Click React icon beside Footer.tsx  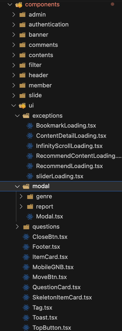26,247
